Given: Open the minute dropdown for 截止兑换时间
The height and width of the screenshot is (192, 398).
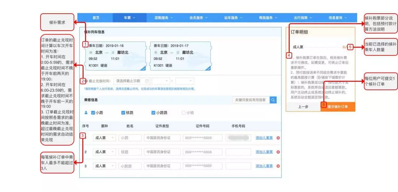Looking at the screenshot, I should tap(185, 81).
